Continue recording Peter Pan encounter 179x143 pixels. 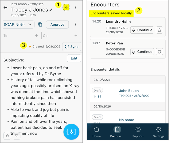tap(142, 52)
